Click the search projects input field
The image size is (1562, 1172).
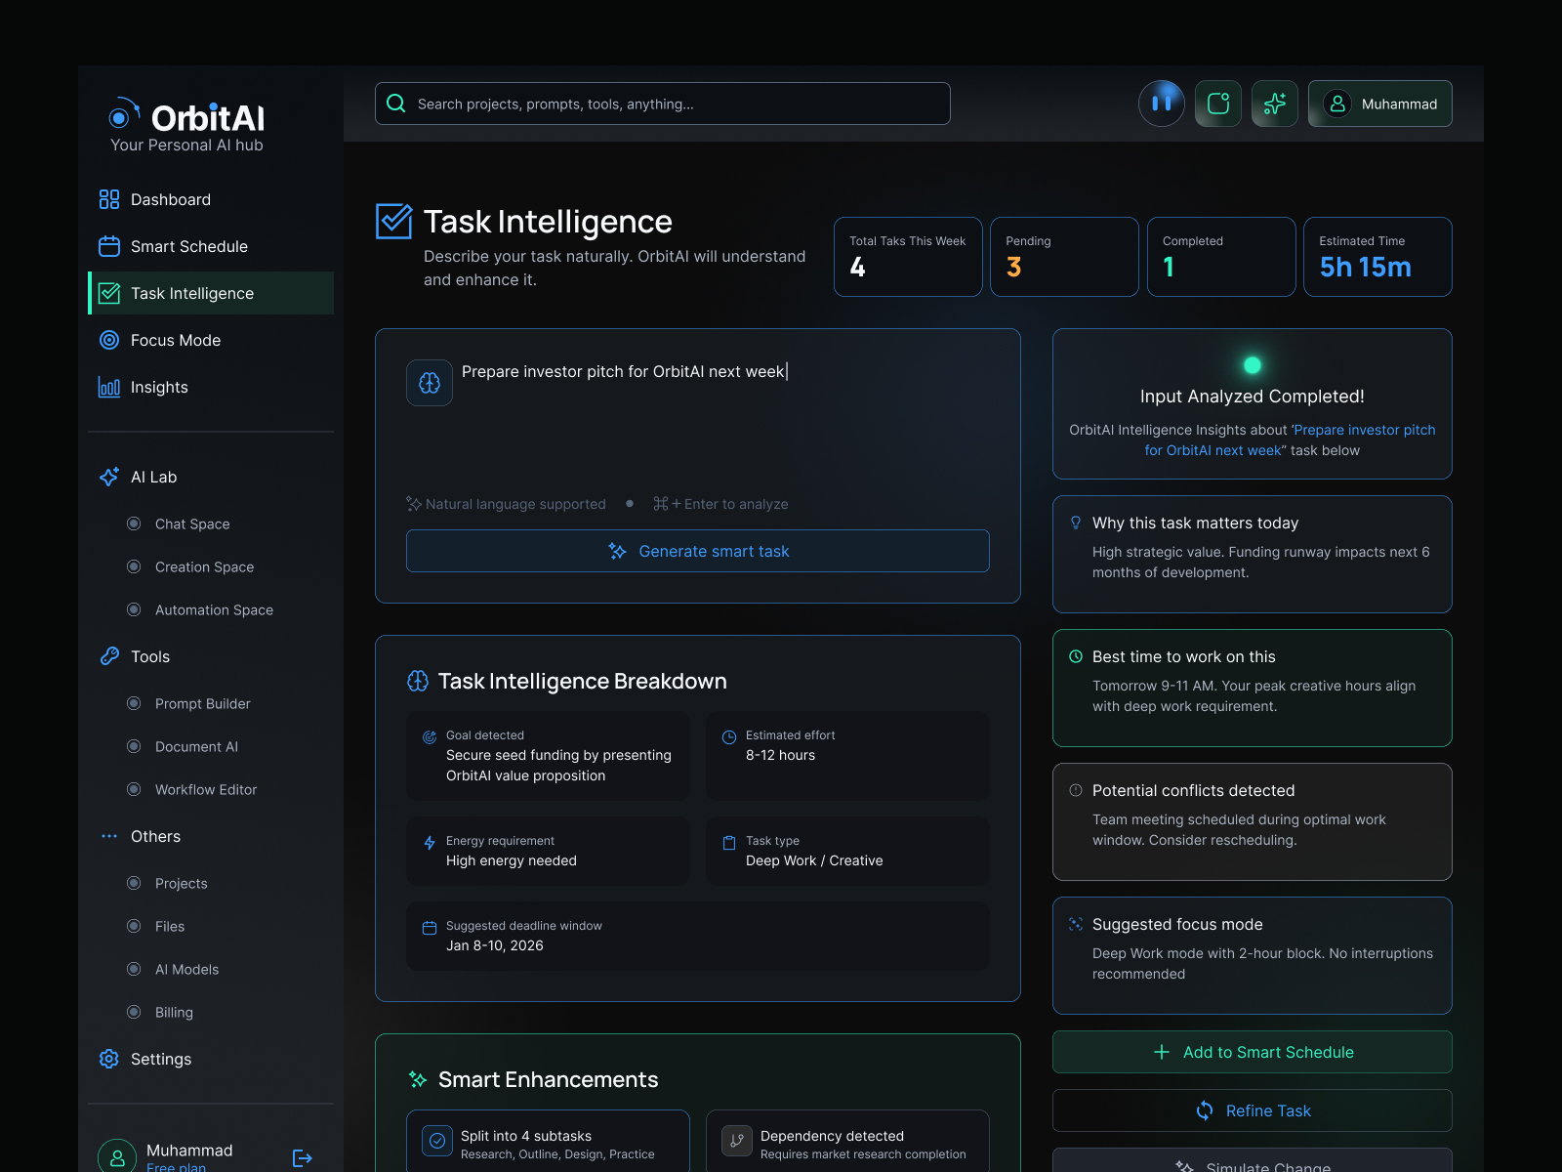tap(662, 103)
